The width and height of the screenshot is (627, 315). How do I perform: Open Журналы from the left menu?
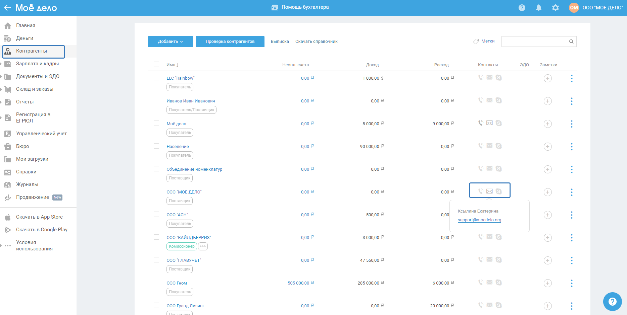click(x=27, y=184)
